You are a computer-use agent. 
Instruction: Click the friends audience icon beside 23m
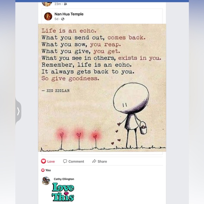click(65, 4)
